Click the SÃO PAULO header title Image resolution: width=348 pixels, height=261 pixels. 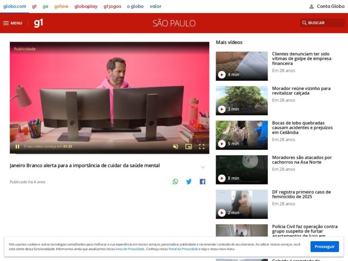click(174, 23)
